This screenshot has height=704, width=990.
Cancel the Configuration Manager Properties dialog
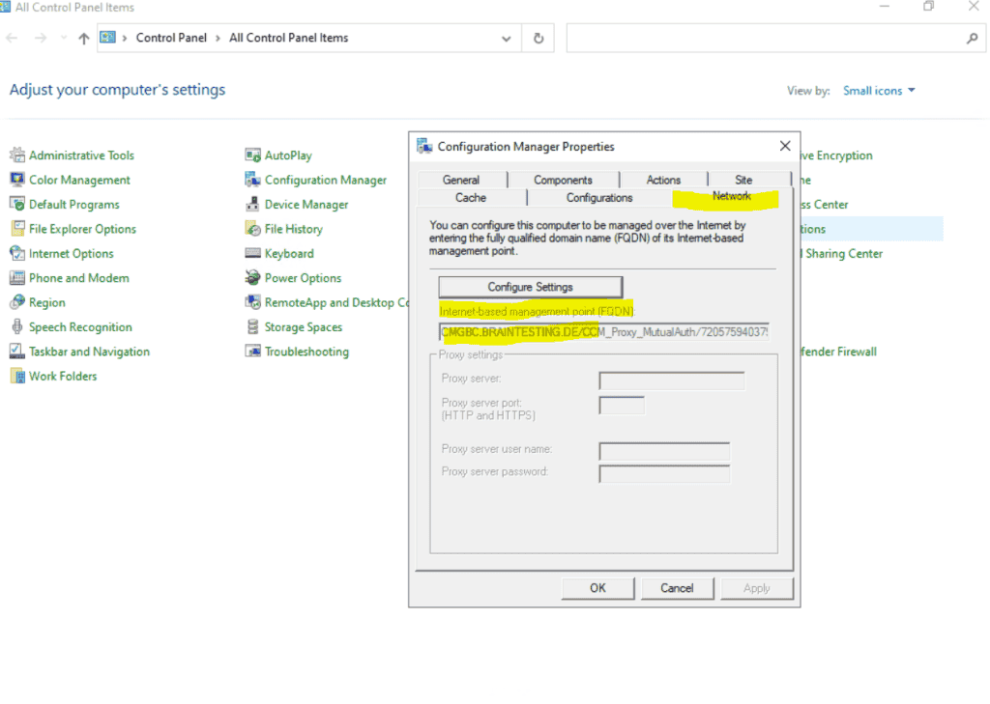pos(678,588)
